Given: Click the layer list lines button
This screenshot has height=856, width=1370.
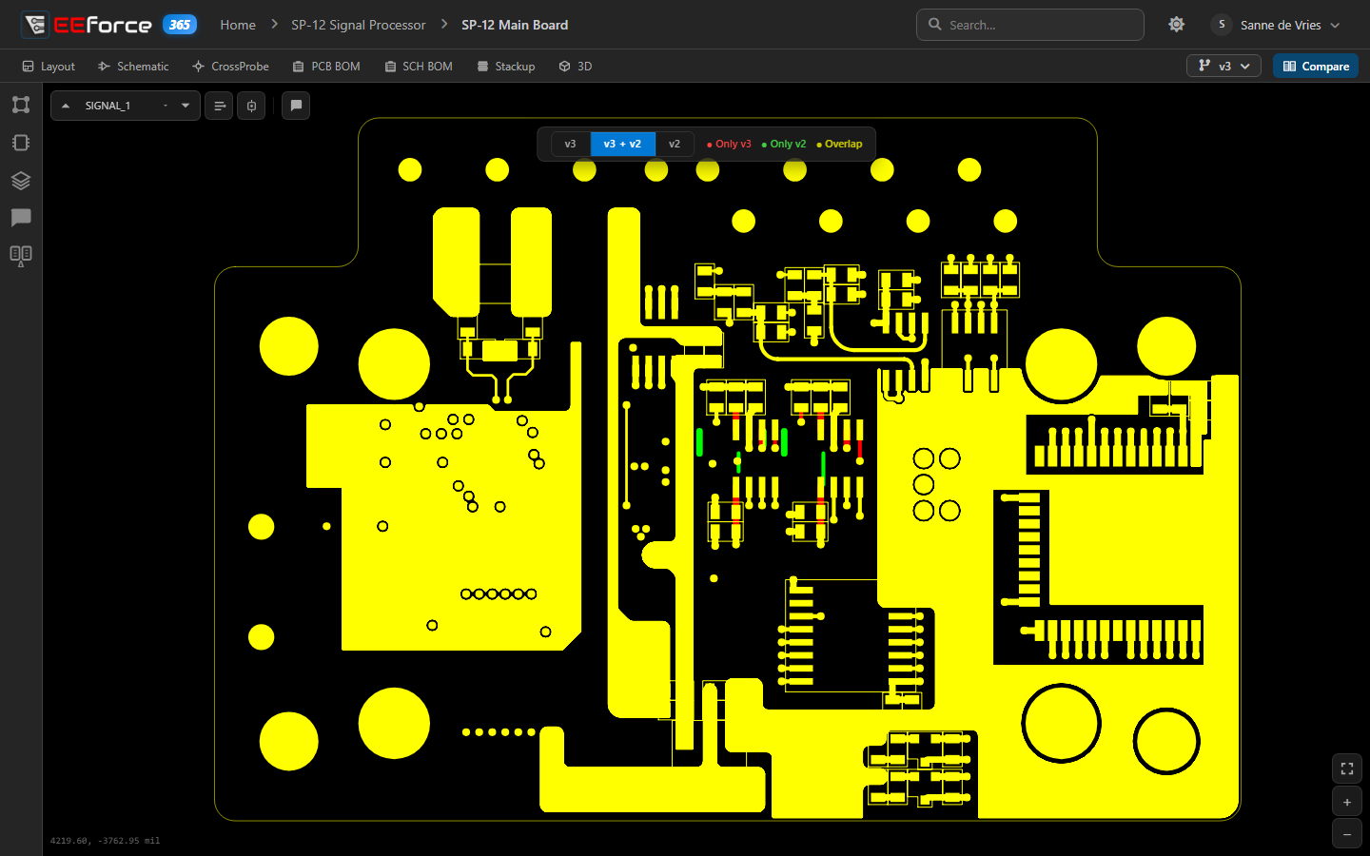Looking at the screenshot, I should (220, 106).
